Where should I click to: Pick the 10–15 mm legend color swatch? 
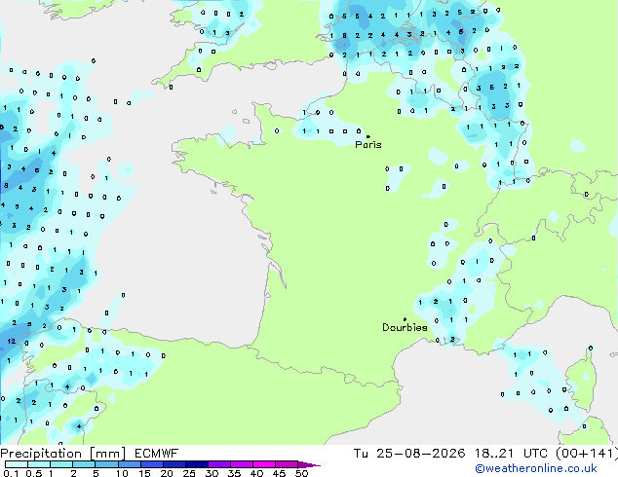click(x=130, y=464)
